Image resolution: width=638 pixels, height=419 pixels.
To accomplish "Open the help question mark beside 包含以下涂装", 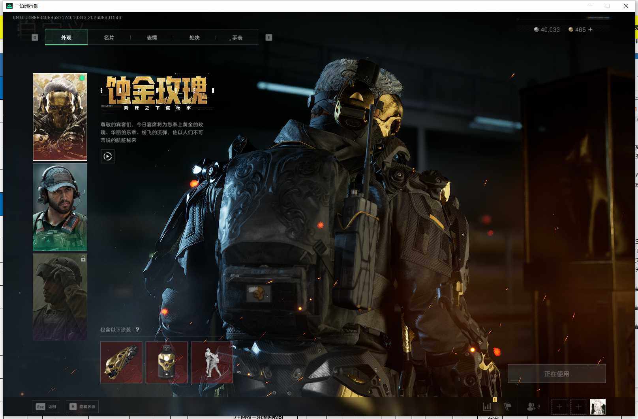I will [x=137, y=330].
